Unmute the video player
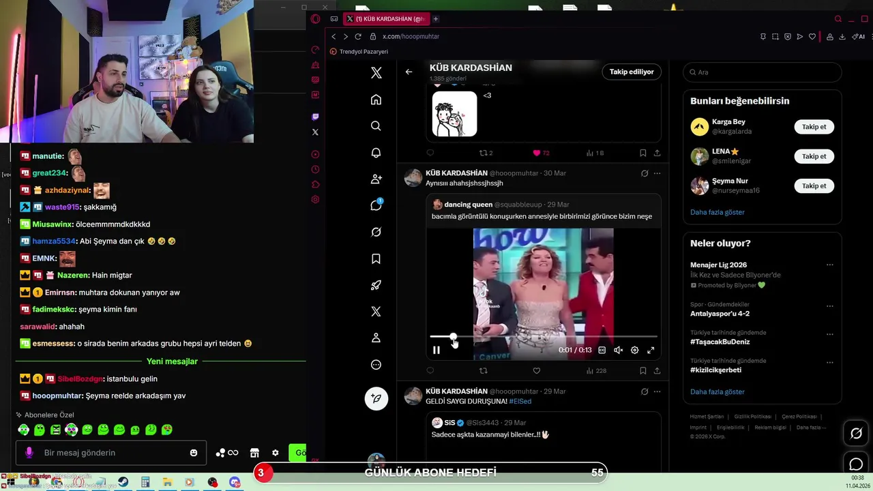Screen dimensions: 873x491 click(x=618, y=350)
